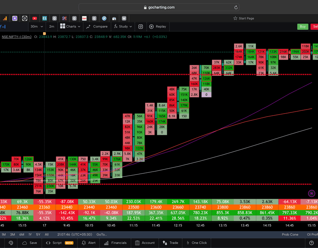Click the purple N badge on chart

point(311,193)
